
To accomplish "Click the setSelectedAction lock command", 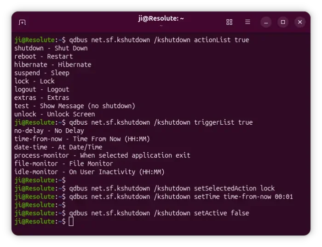I will click(172, 189).
